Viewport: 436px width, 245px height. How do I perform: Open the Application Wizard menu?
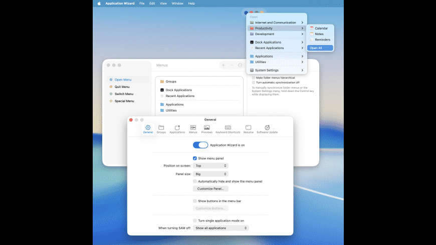pos(120,3)
